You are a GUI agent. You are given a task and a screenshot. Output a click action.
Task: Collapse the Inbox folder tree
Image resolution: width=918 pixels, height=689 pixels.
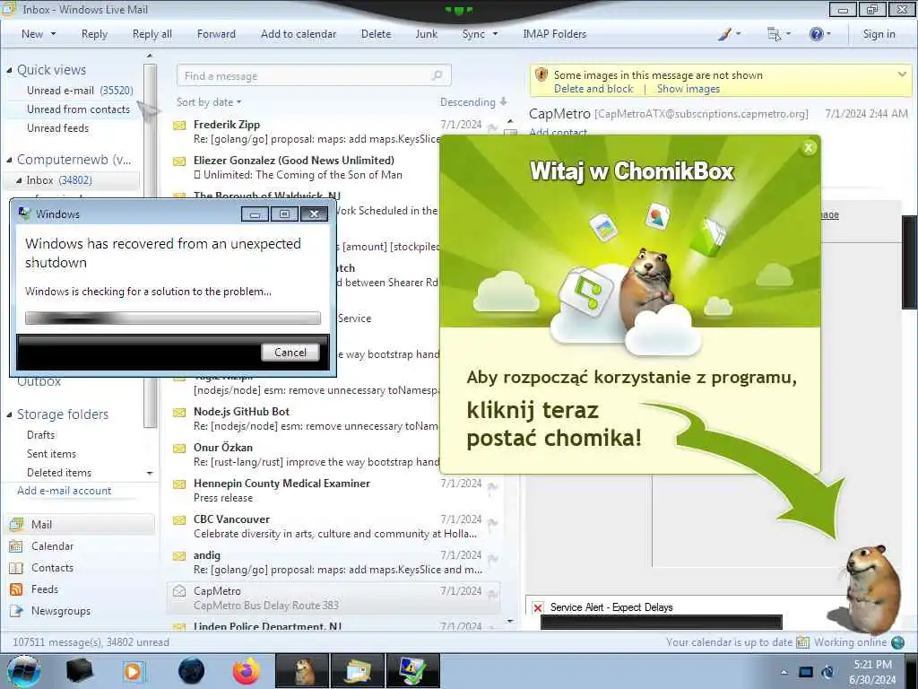(19, 180)
